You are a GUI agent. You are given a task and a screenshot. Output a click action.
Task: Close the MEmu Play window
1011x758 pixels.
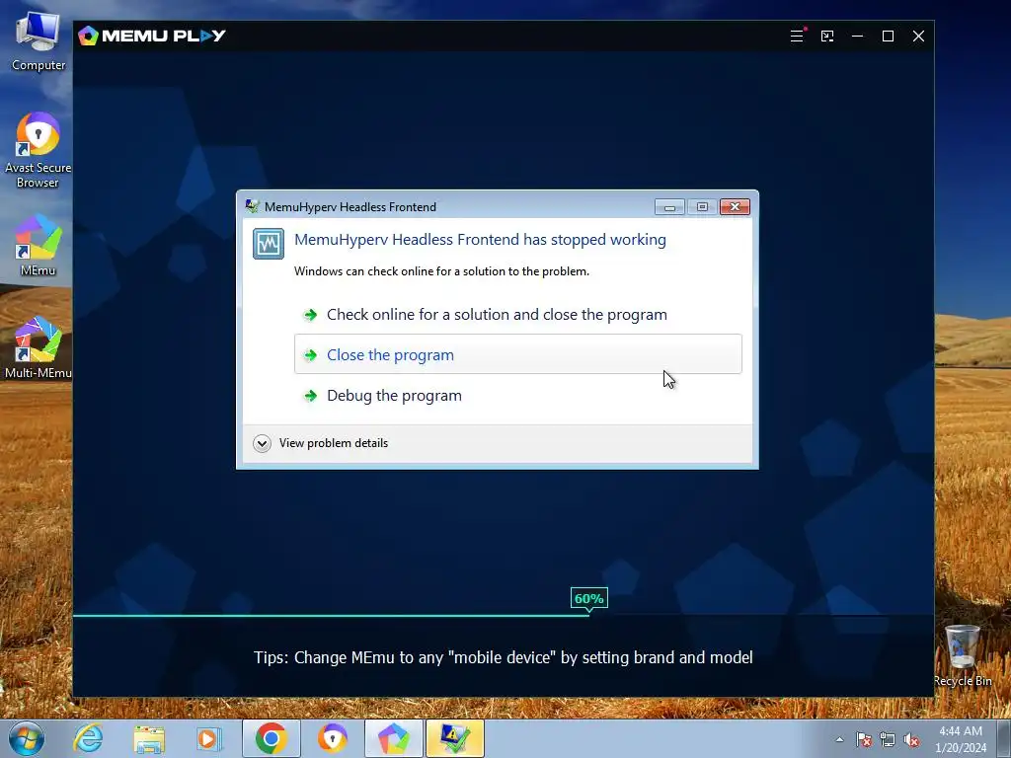pos(919,37)
